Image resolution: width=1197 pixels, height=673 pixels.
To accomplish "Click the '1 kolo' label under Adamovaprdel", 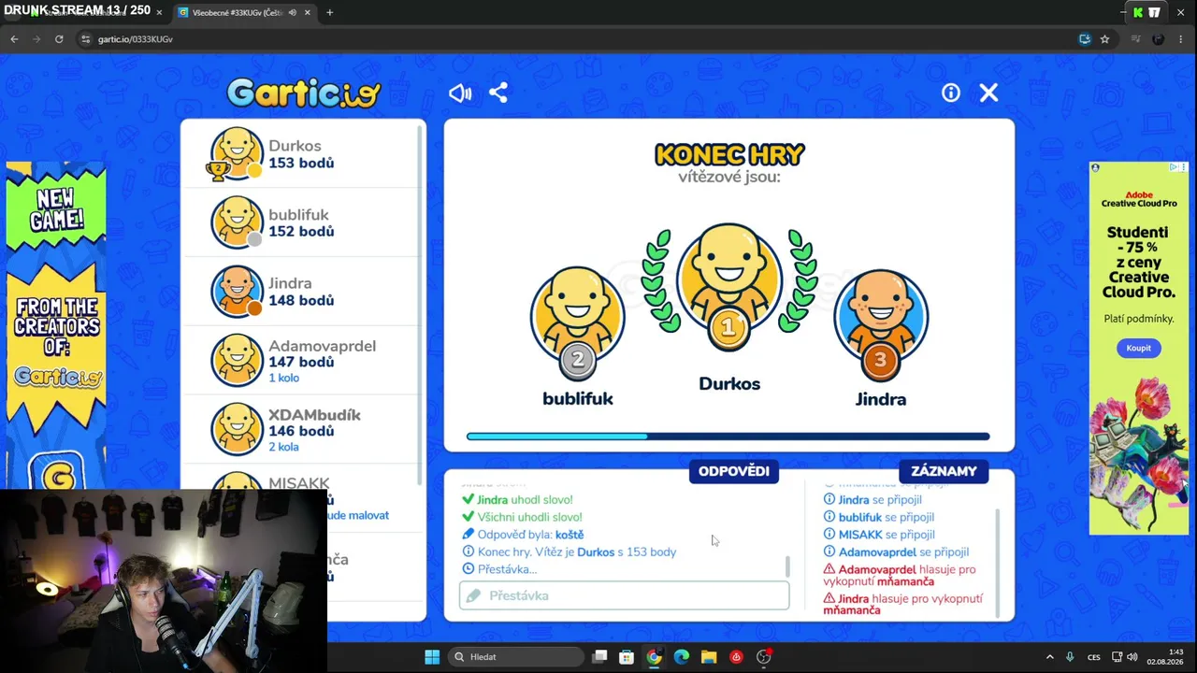I will (x=283, y=378).
